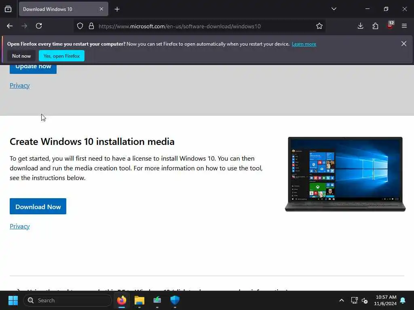Viewport: 414px width, 310px height.
Task: Open the green monitor taskbar app
Action: (157, 300)
